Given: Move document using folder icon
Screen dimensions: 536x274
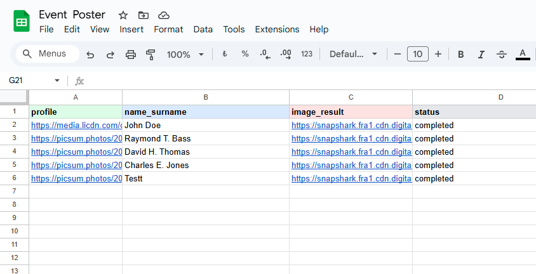Looking at the screenshot, I should pos(144,15).
